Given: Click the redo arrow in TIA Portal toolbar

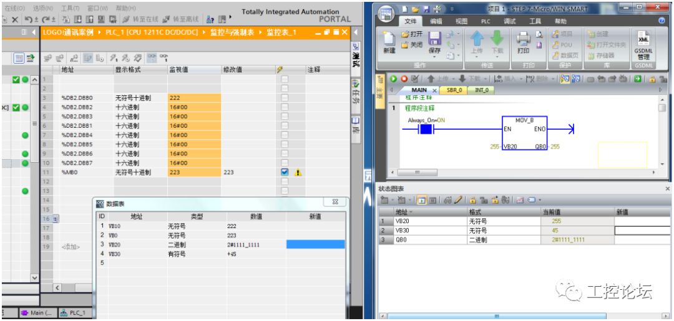Looking at the screenshot, I should point(45,19).
